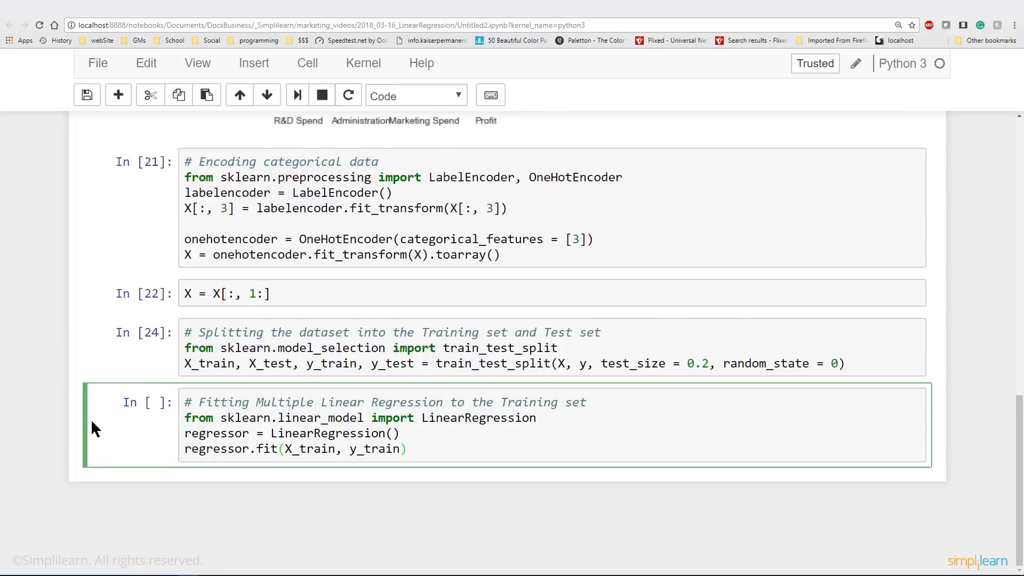Go back in browser history
The image size is (1024, 576).
point(10,25)
